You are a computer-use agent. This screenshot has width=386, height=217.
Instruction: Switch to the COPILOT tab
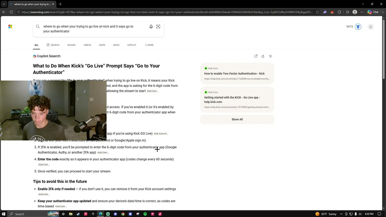(x=132, y=45)
